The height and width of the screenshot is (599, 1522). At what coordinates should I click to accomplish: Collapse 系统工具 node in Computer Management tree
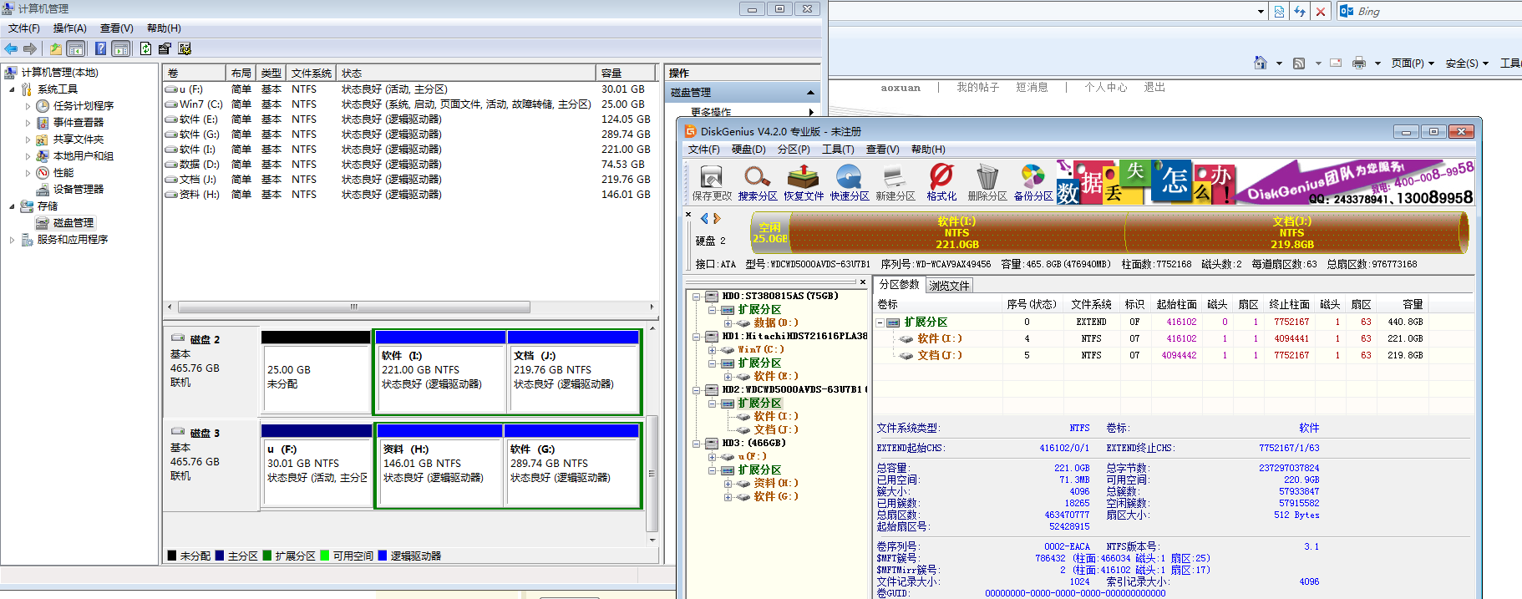point(12,89)
